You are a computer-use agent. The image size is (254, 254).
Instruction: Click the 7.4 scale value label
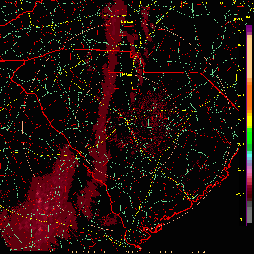coord(241,69)
